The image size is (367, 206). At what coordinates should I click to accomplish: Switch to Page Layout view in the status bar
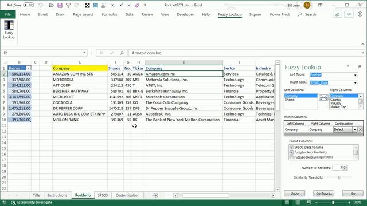click(298, 203)
